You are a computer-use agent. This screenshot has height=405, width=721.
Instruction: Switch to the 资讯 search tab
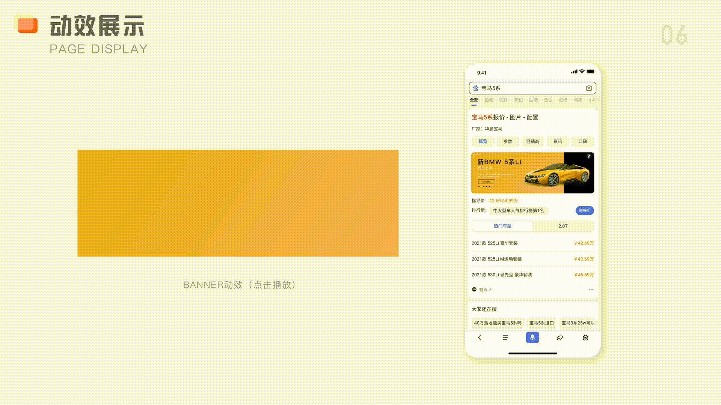click(563, 100)
